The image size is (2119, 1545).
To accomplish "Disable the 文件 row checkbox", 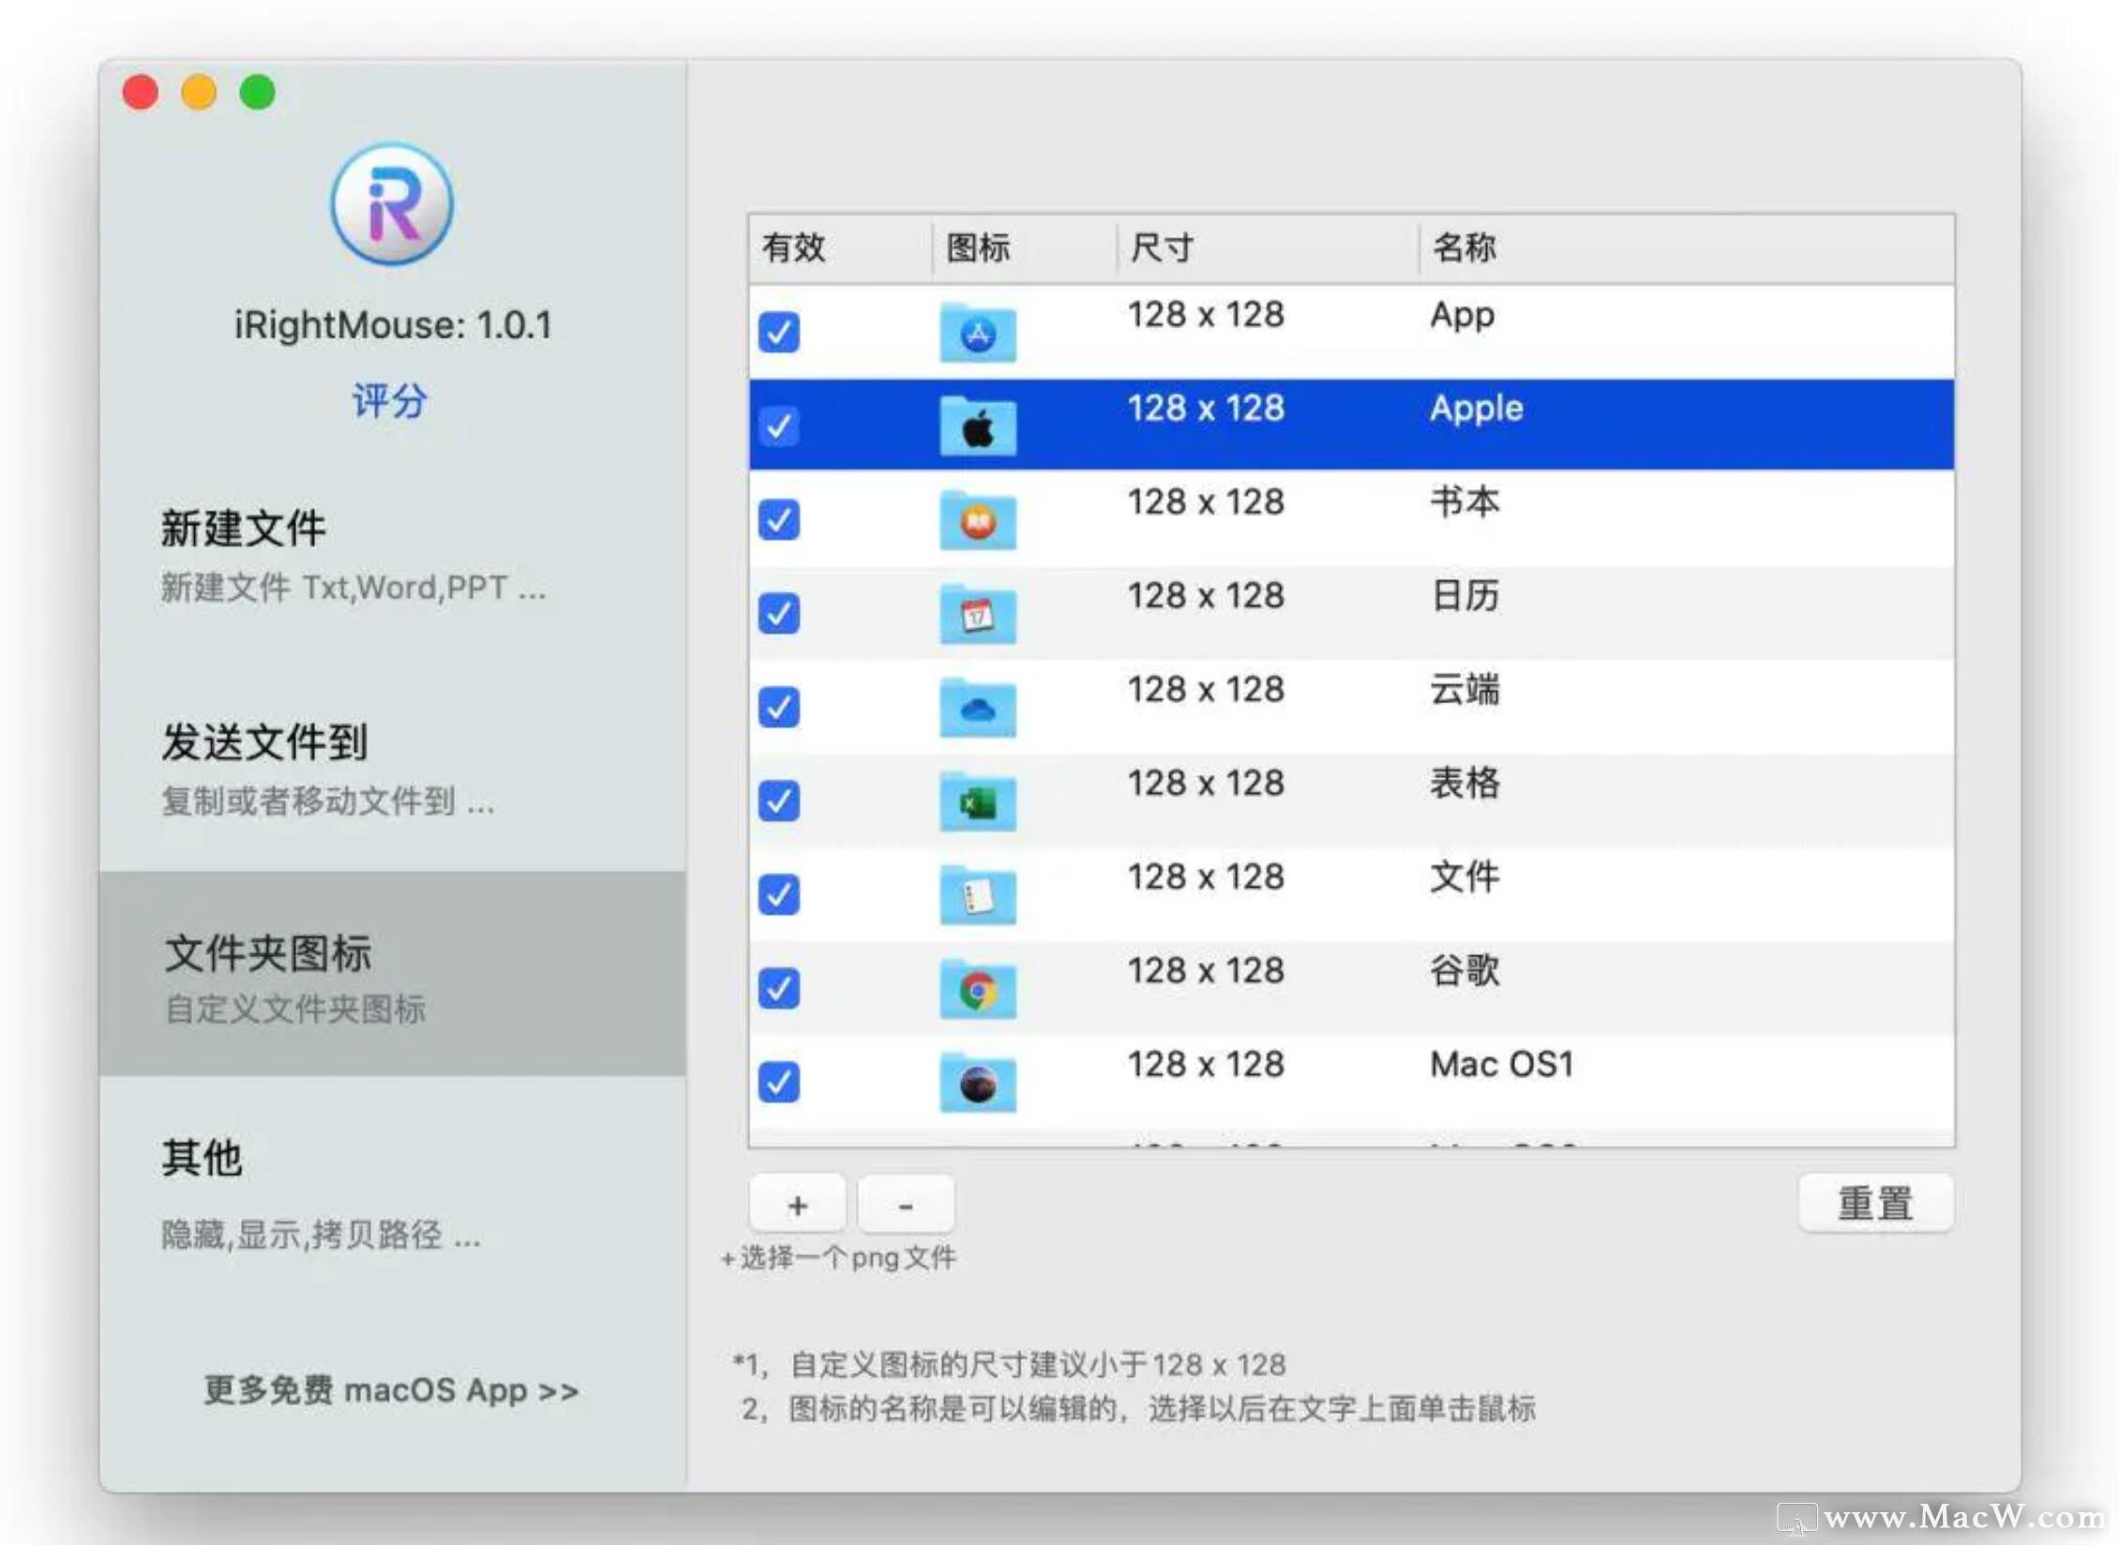I will [779, 894].
